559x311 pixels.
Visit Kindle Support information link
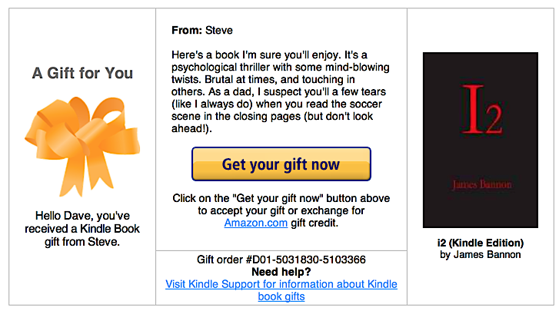281,284
